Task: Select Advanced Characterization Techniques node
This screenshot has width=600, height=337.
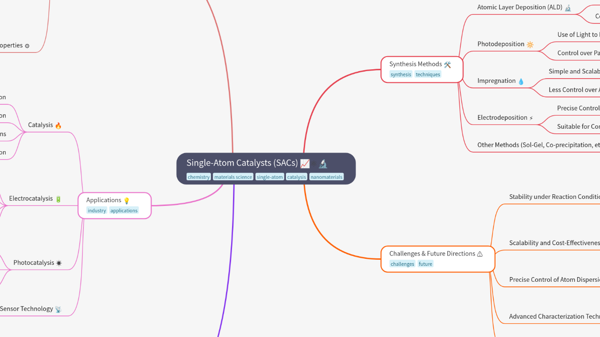Action: tap(554, 316)
